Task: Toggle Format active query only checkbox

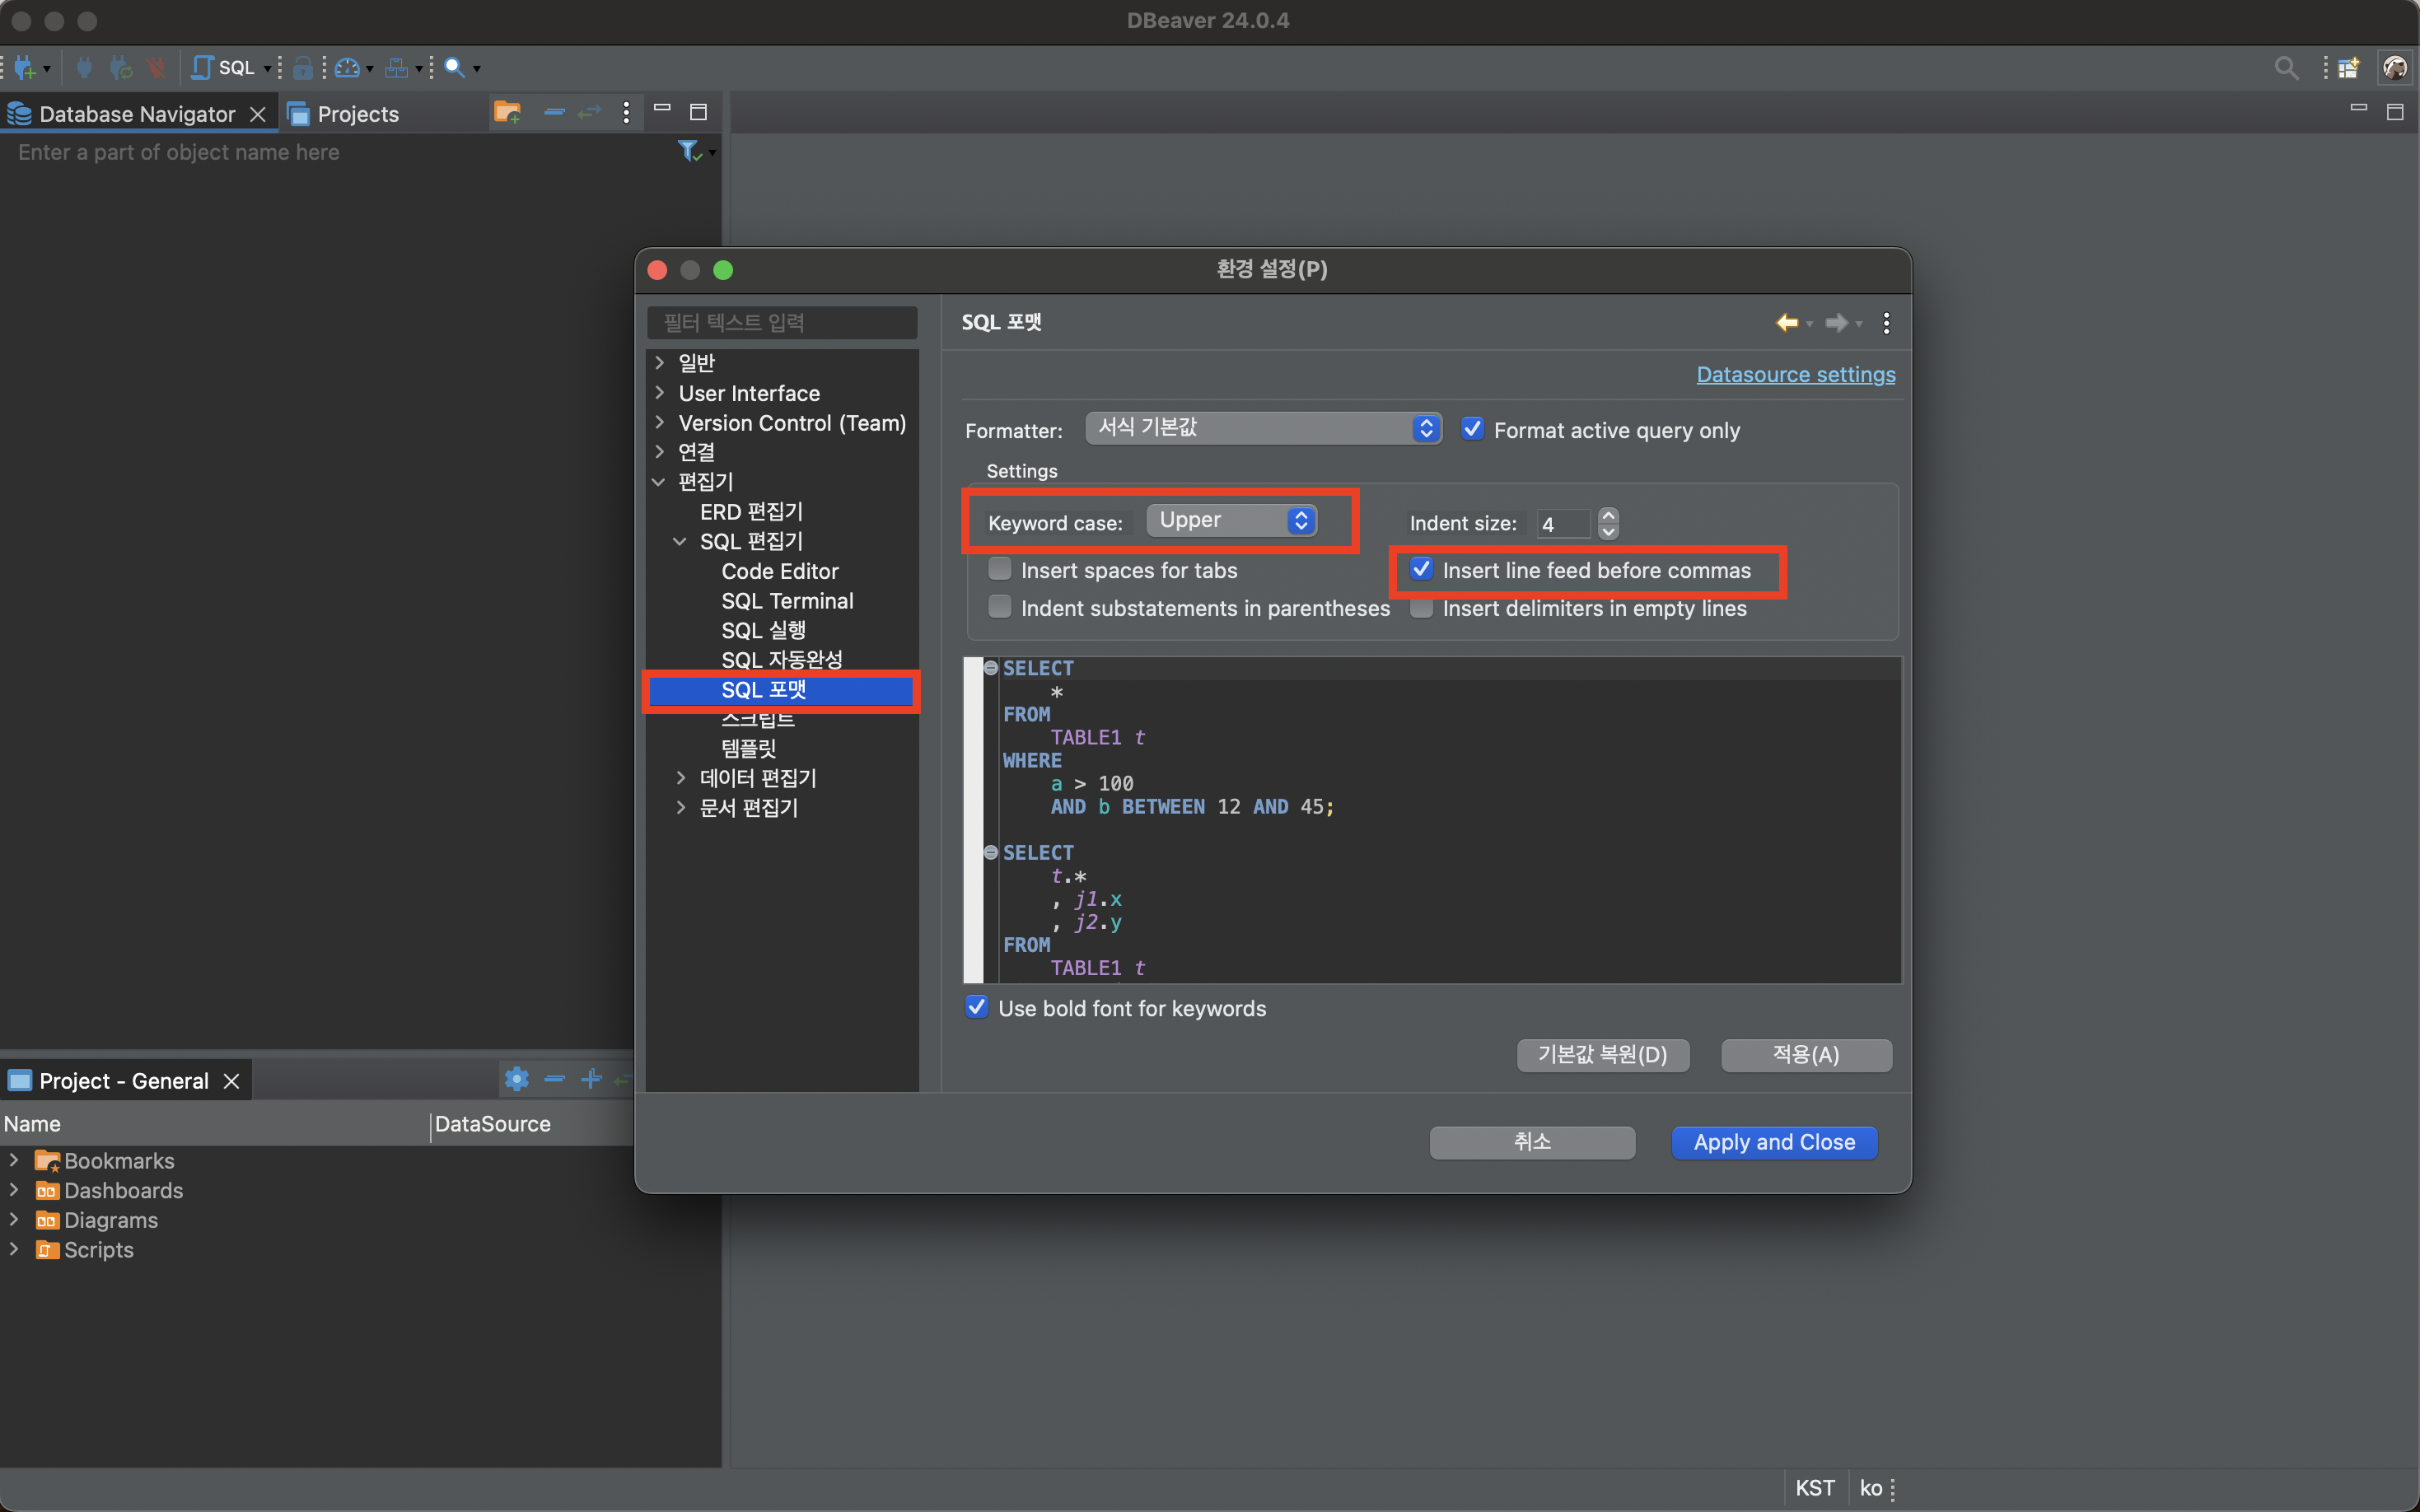Action: pos(1472,430)
